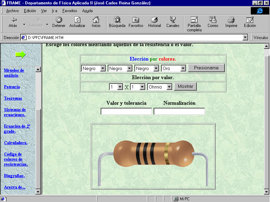Viewport: 270px width, 202px height.
Task: Open the Ir a menu
Action: 54,11
